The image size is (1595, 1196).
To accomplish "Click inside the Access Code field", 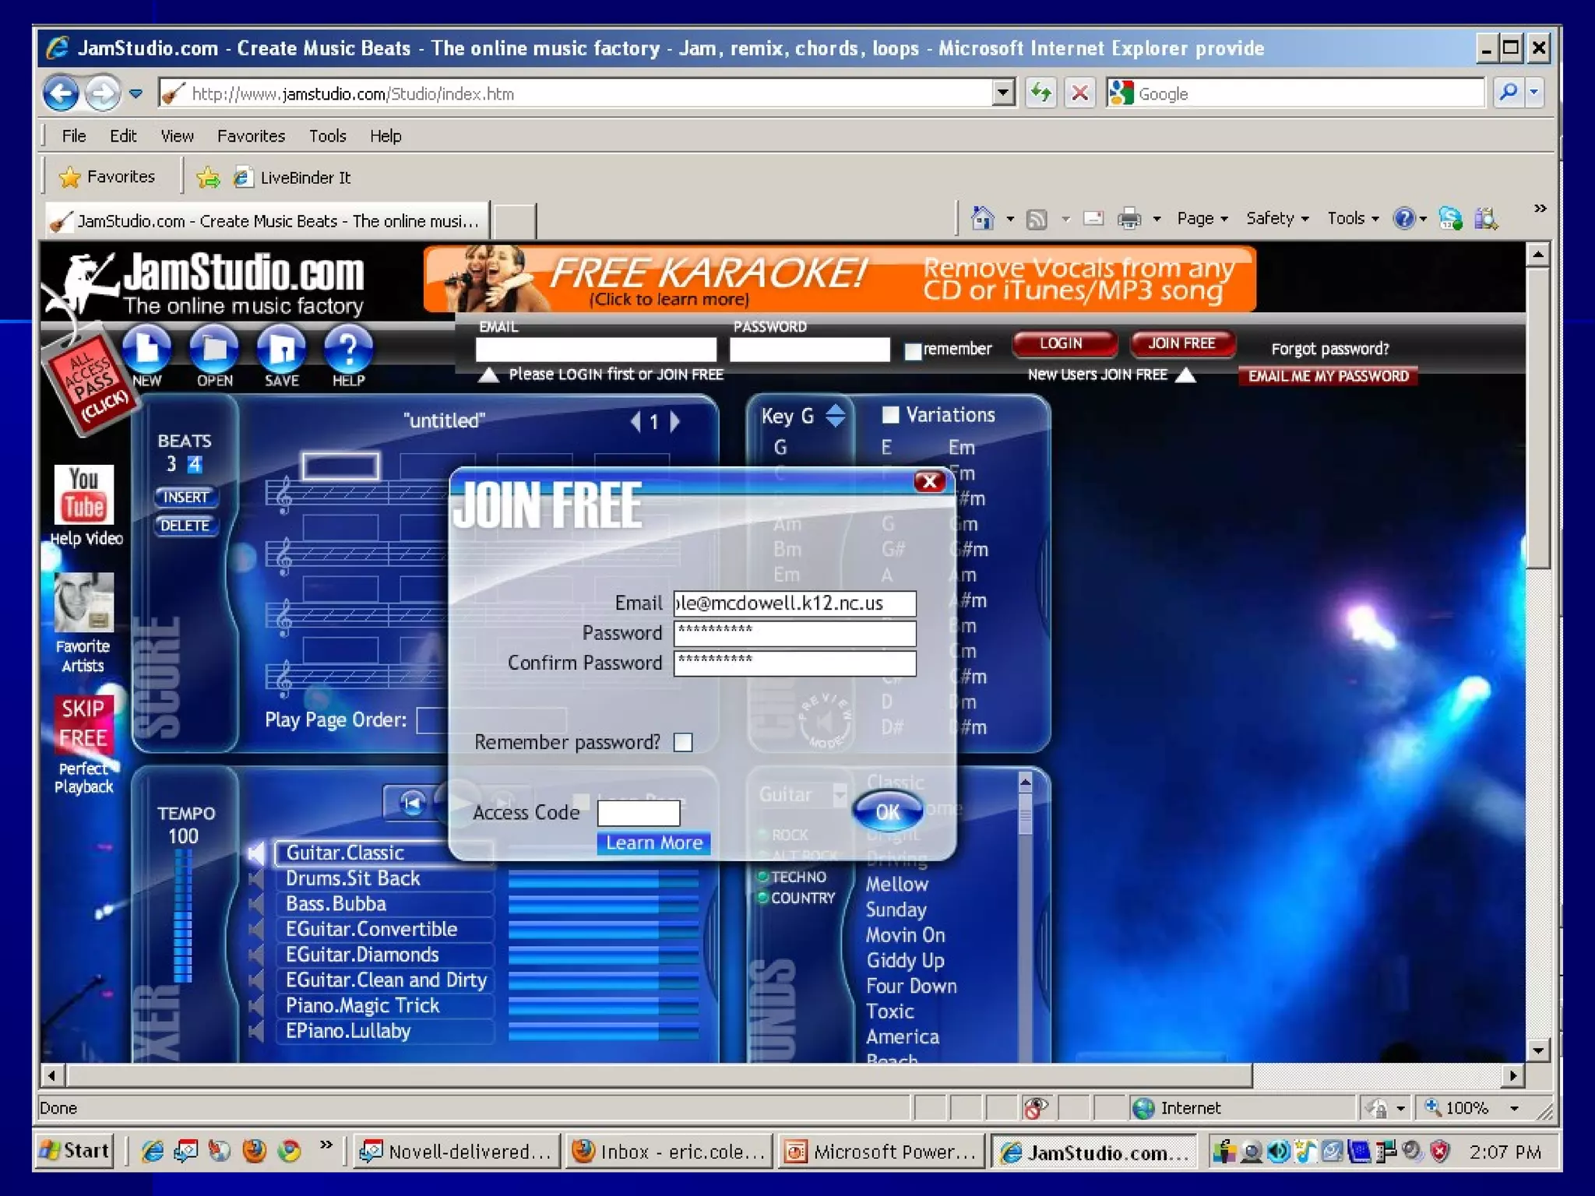I will point(638,813).
